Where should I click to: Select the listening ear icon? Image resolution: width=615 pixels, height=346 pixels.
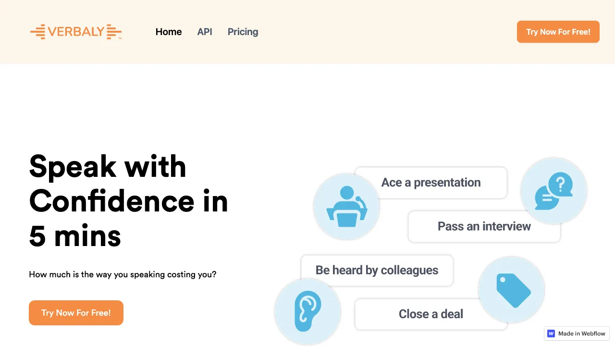click(307, 311)
